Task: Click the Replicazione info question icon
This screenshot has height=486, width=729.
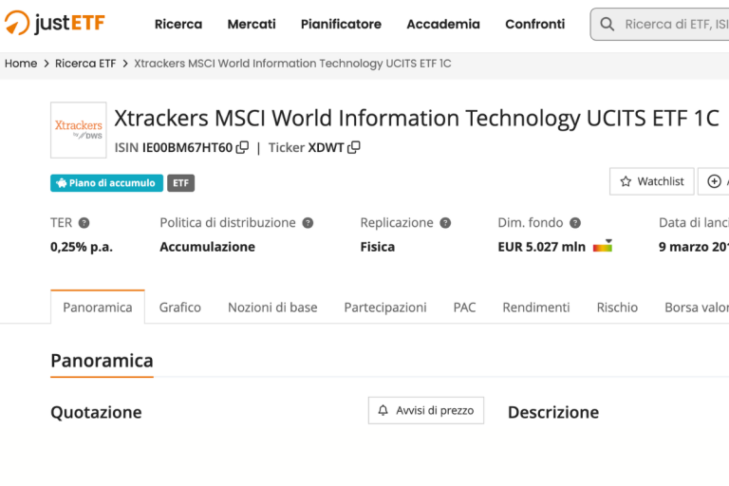Action: 445,223
